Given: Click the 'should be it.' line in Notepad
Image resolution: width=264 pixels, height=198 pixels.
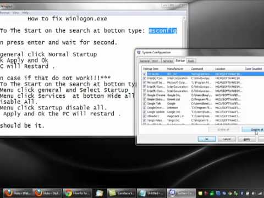Looking at the screenshot, I should pyautogui.click(x=22, y=125).
